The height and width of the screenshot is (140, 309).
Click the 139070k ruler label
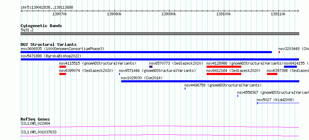tap(60, 14)
